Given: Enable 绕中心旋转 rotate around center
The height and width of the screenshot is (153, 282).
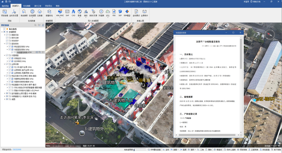Looking at the screenshot, I should pyautogui.click(x=230, y=149).
